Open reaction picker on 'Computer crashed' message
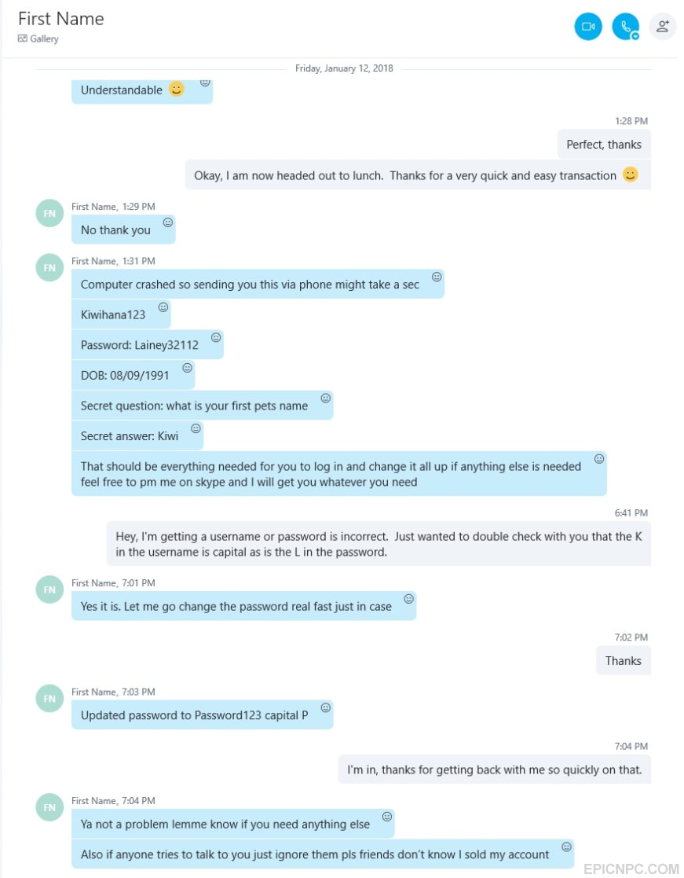 [x=437, y=277]
